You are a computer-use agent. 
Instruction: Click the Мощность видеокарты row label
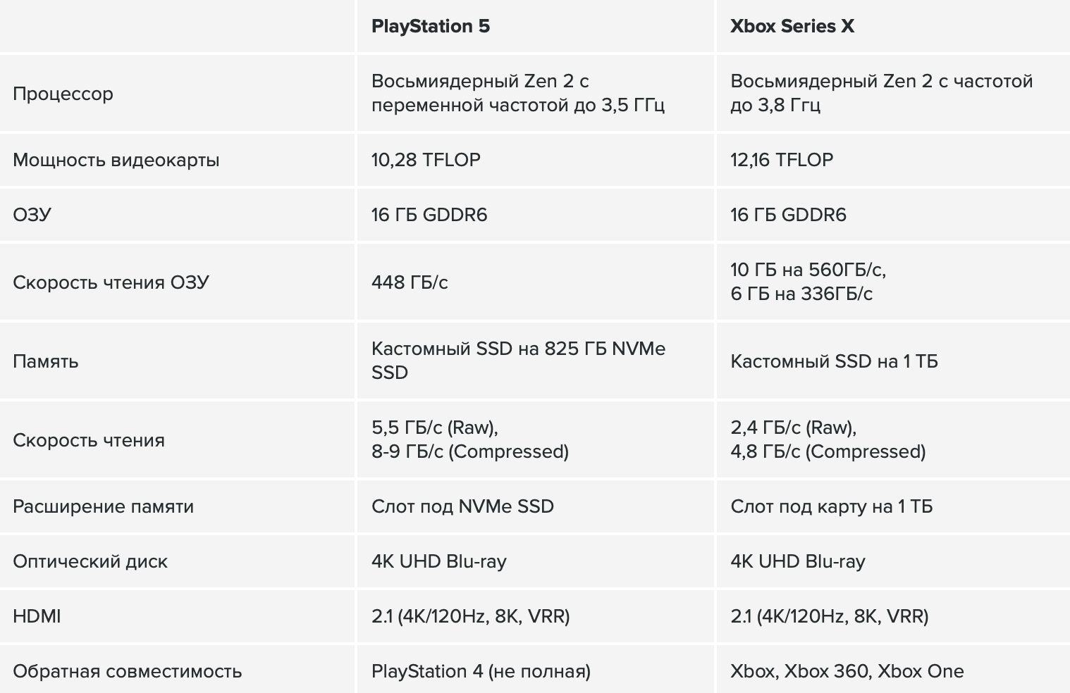point(116,160)
